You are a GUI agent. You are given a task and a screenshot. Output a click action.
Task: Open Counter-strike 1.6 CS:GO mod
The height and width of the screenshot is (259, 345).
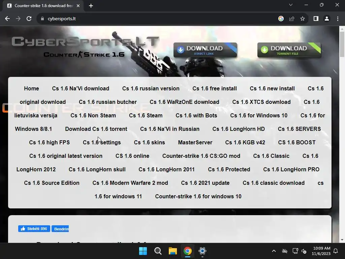click(x=201, y=156)
